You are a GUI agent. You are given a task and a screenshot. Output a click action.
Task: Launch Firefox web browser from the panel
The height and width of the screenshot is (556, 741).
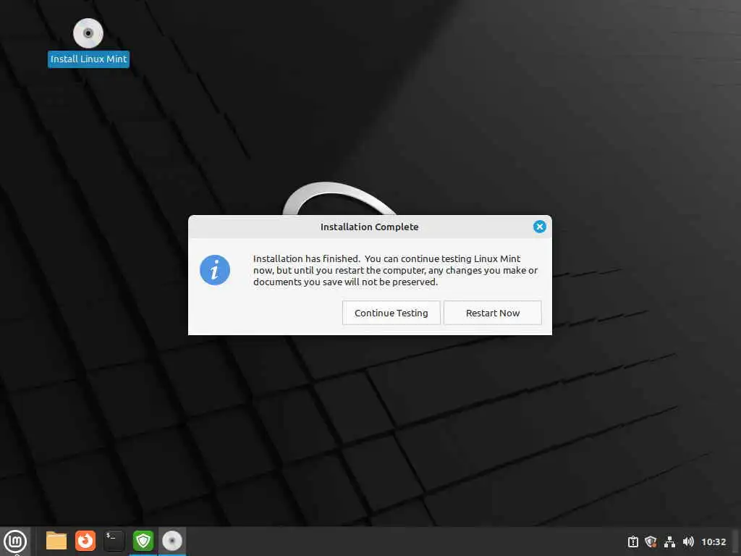(x=85, y=541)
